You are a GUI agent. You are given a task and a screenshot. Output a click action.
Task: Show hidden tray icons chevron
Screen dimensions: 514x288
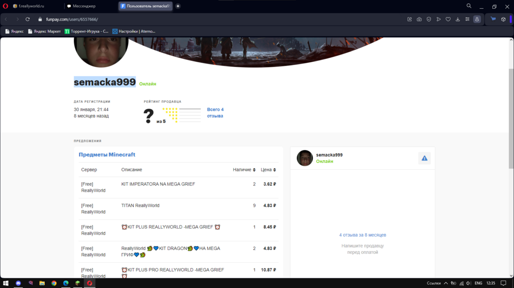pyautogui.click(x=446, y=283)
